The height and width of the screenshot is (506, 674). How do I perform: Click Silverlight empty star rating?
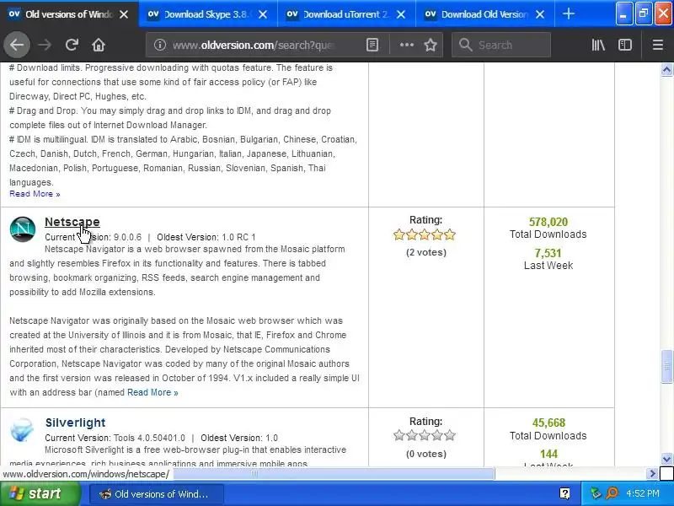point(425,435)
